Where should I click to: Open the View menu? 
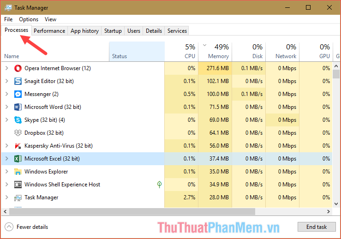coord(50,19)
